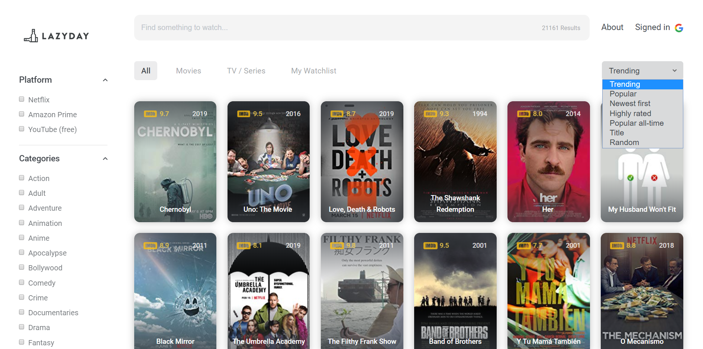Image resolution: width=703 pixels, height=349 pixels.
Task: Enable the YouTube (free) filter
Action: tap(22, 129)
